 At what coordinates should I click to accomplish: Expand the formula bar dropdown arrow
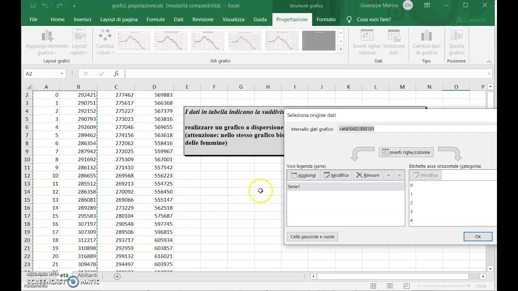tap(489, 74)
